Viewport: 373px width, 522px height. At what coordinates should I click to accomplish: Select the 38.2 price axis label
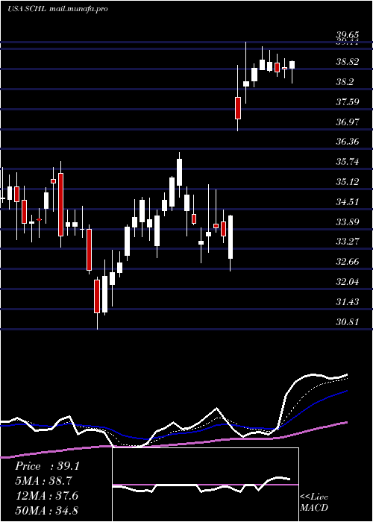(x=345, y=82)
